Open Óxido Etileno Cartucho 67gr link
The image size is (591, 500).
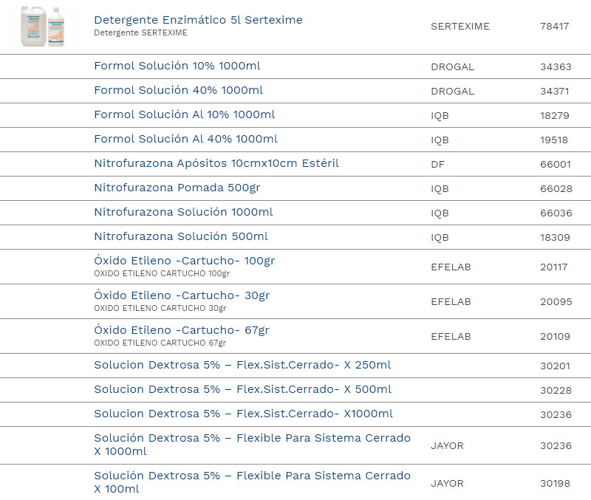point(182,330)
